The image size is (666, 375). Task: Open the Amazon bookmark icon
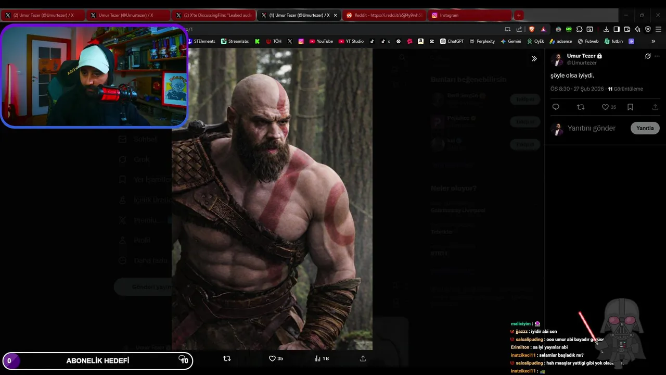click(x=420, y=41)
